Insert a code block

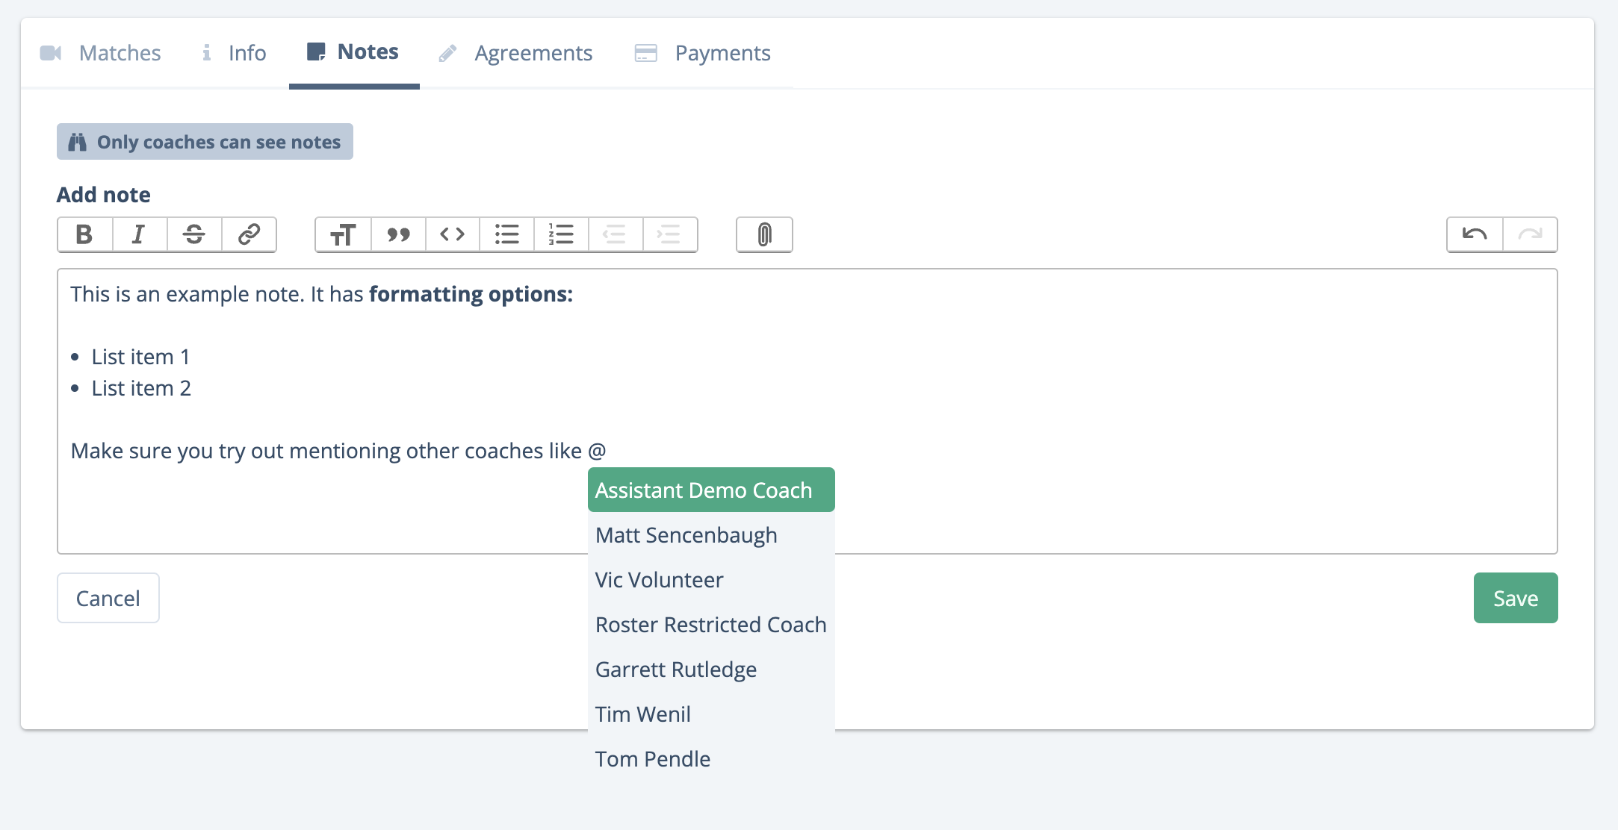452,234
